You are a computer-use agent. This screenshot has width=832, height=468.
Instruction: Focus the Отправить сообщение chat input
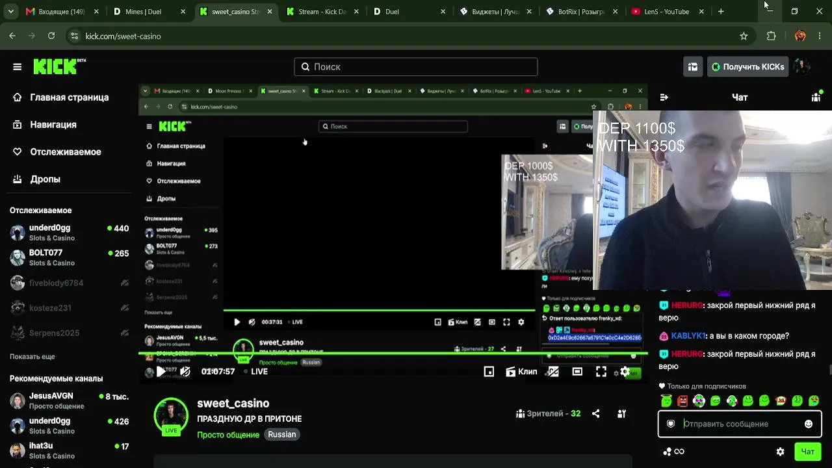coord(741,424)
